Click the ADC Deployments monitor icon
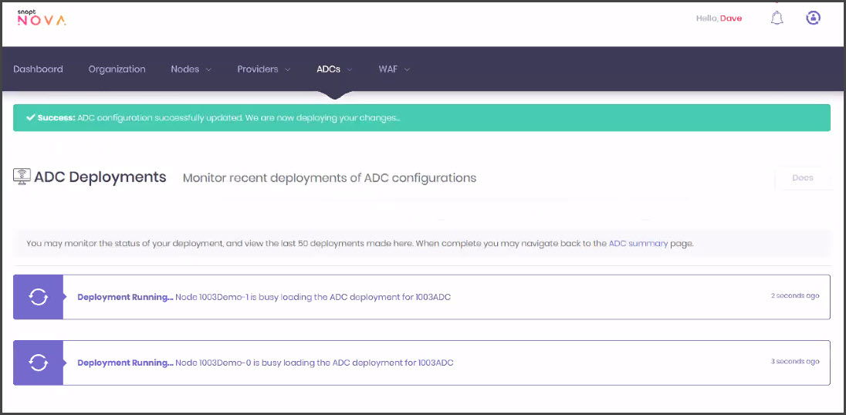 tap(22, 177)
